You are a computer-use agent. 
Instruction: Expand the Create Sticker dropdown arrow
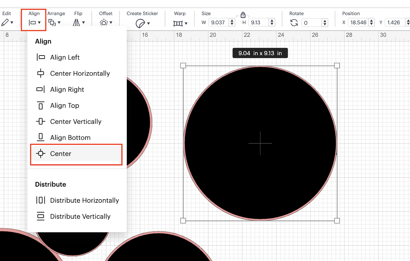(x=148, y=24)
